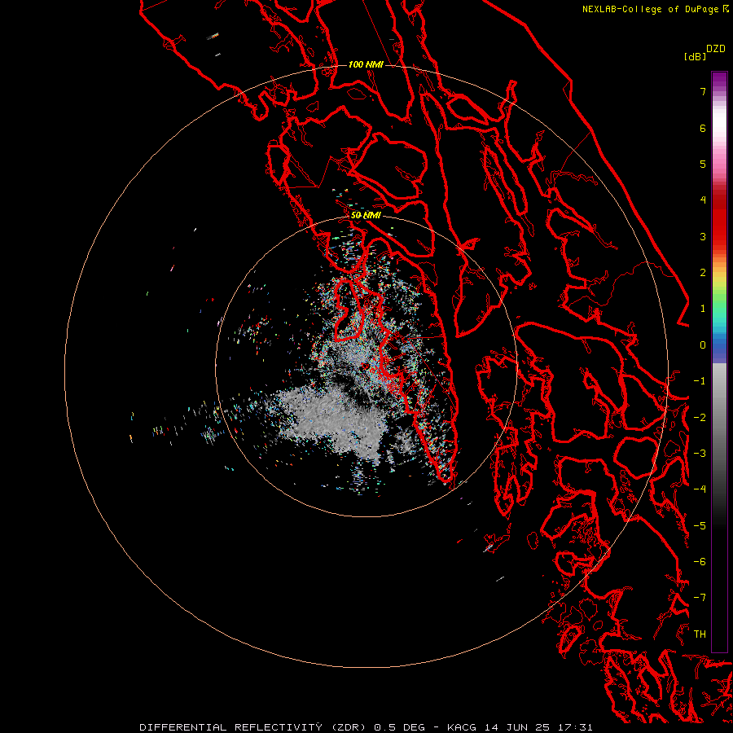The width and height of the screenshot is (733, 733).
Task: Click the -2 value on color scale
Action: 700,418
